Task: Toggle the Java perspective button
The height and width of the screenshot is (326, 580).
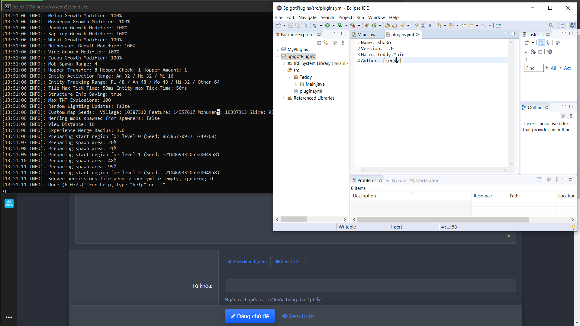Action: coord(572,26)
